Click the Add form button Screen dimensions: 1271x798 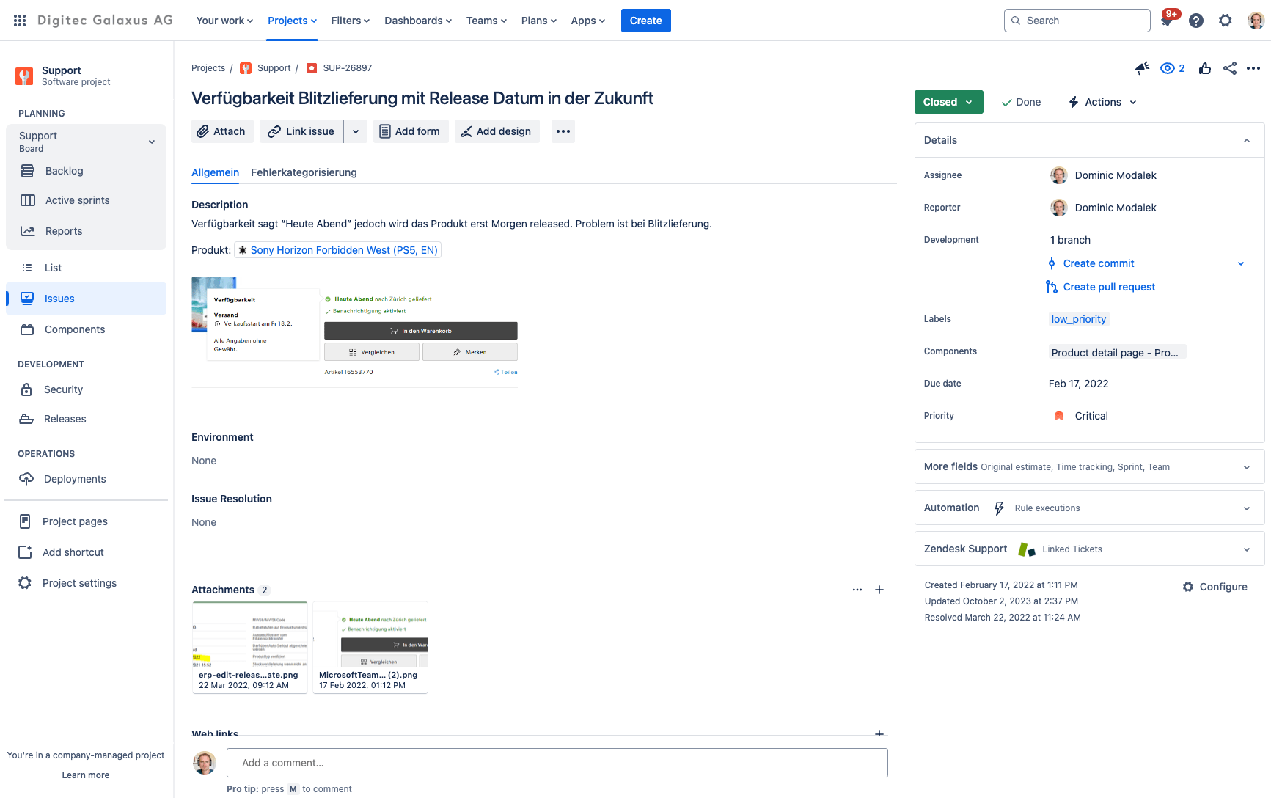[x=411, y=131]
